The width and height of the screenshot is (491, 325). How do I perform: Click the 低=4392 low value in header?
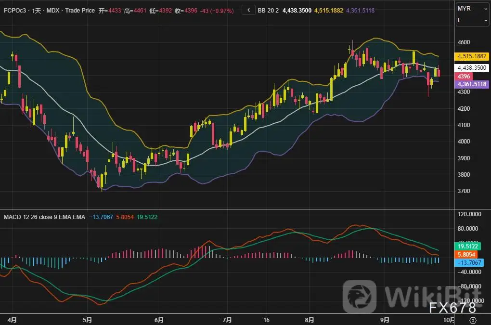pyautogui.click(x=161, y=11)
